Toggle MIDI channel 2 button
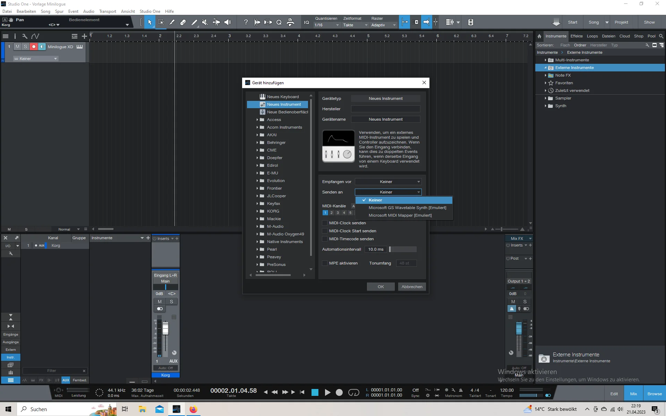 (332, 213)
